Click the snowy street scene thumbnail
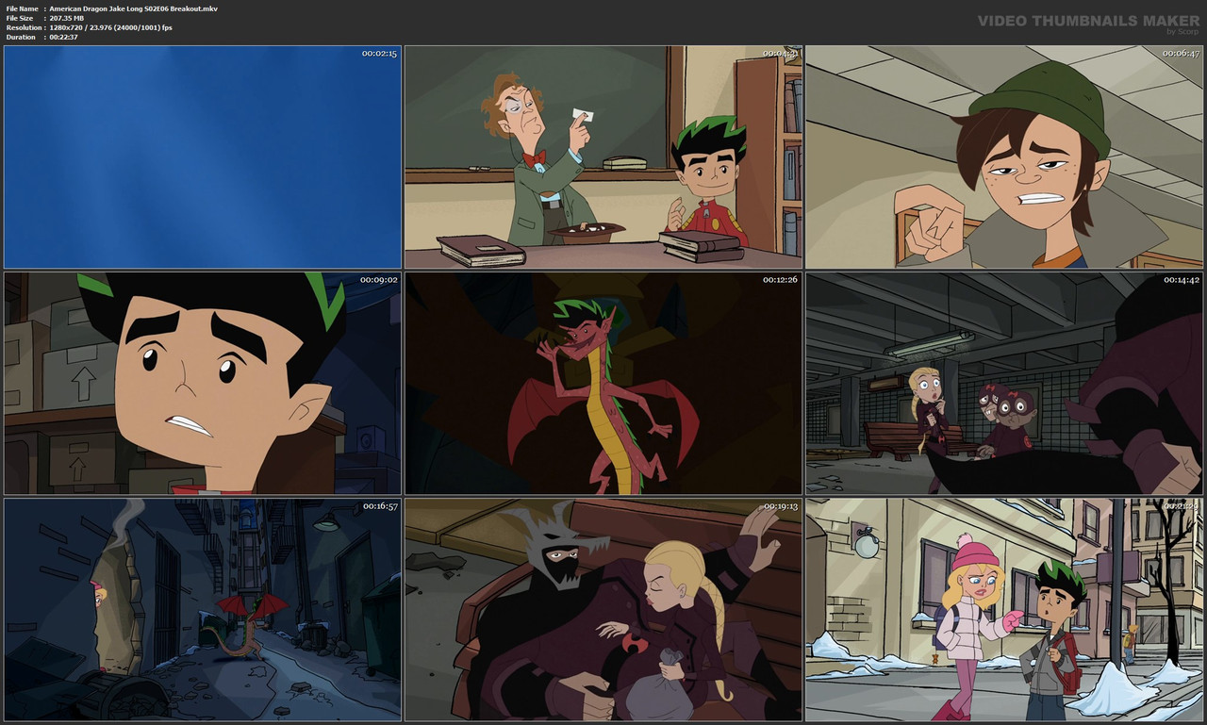 [x=1002, y=610]
